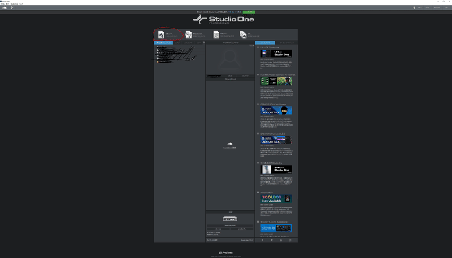
Task: Click the AudioBox GO news headline
Action: click(x=274, y=222)
